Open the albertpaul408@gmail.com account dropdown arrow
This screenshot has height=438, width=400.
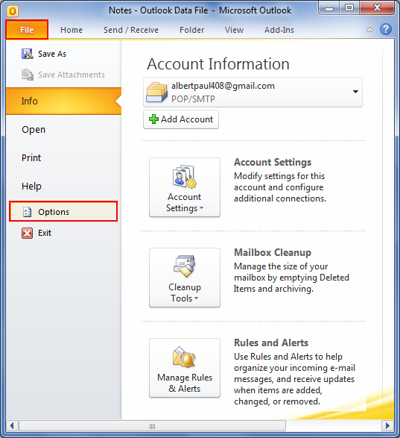355,92
